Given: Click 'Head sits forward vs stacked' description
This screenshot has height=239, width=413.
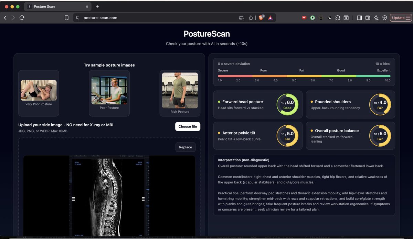Looking at the screenshot, I should [x=241, y=108].
